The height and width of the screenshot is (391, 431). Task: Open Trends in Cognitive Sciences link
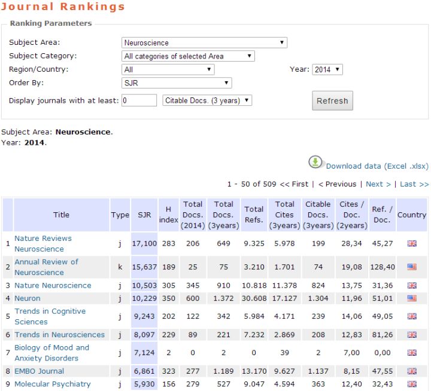50,316
